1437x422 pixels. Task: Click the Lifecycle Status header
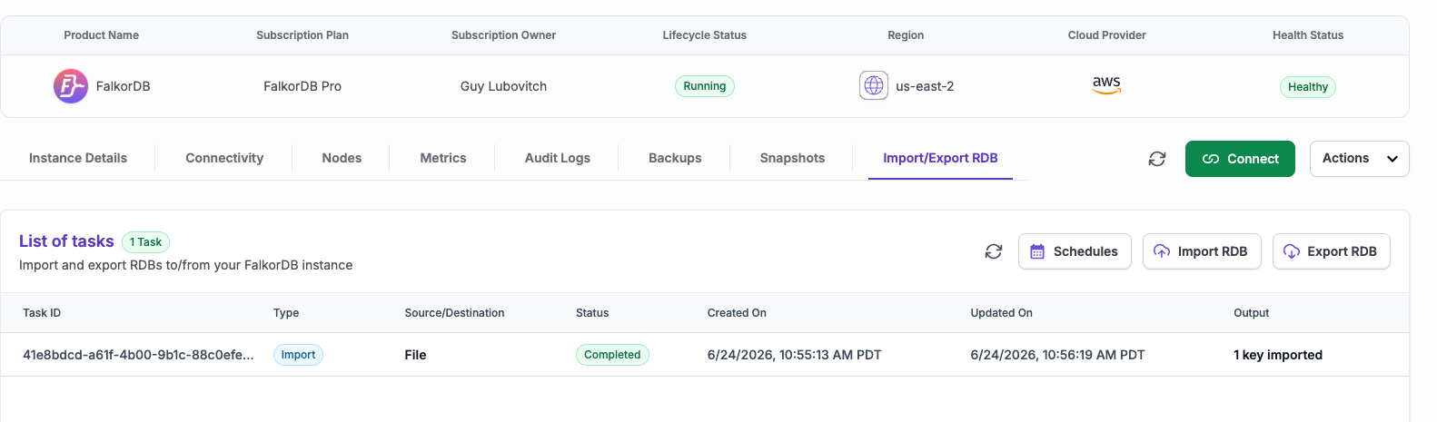point(705,35)
